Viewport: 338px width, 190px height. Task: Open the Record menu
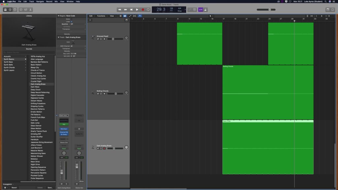tap(49, 2)
